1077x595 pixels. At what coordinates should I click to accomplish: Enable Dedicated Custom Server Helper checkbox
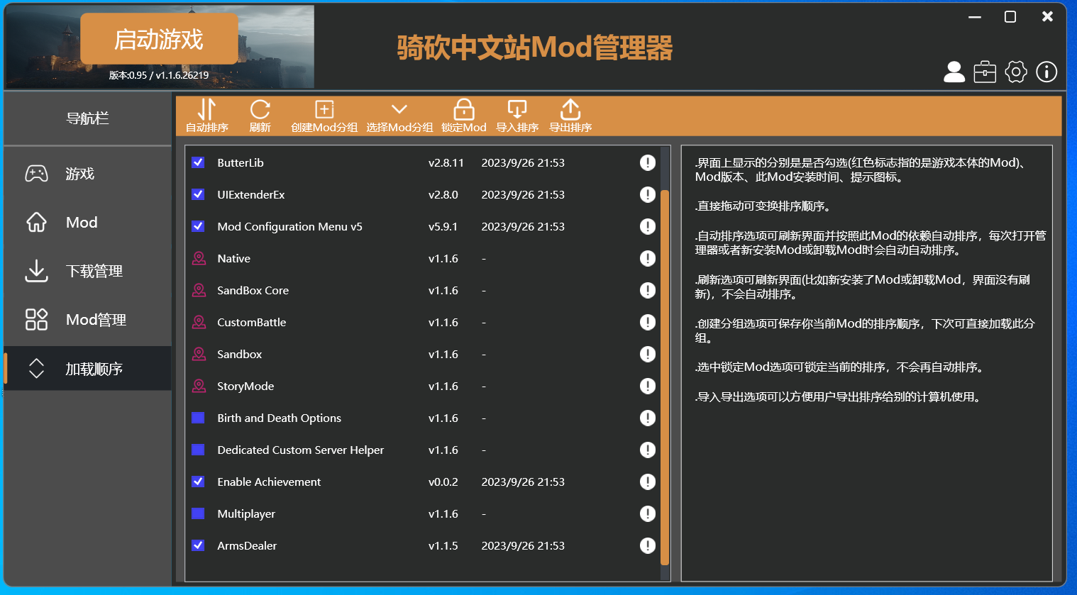tap(198, 450)
